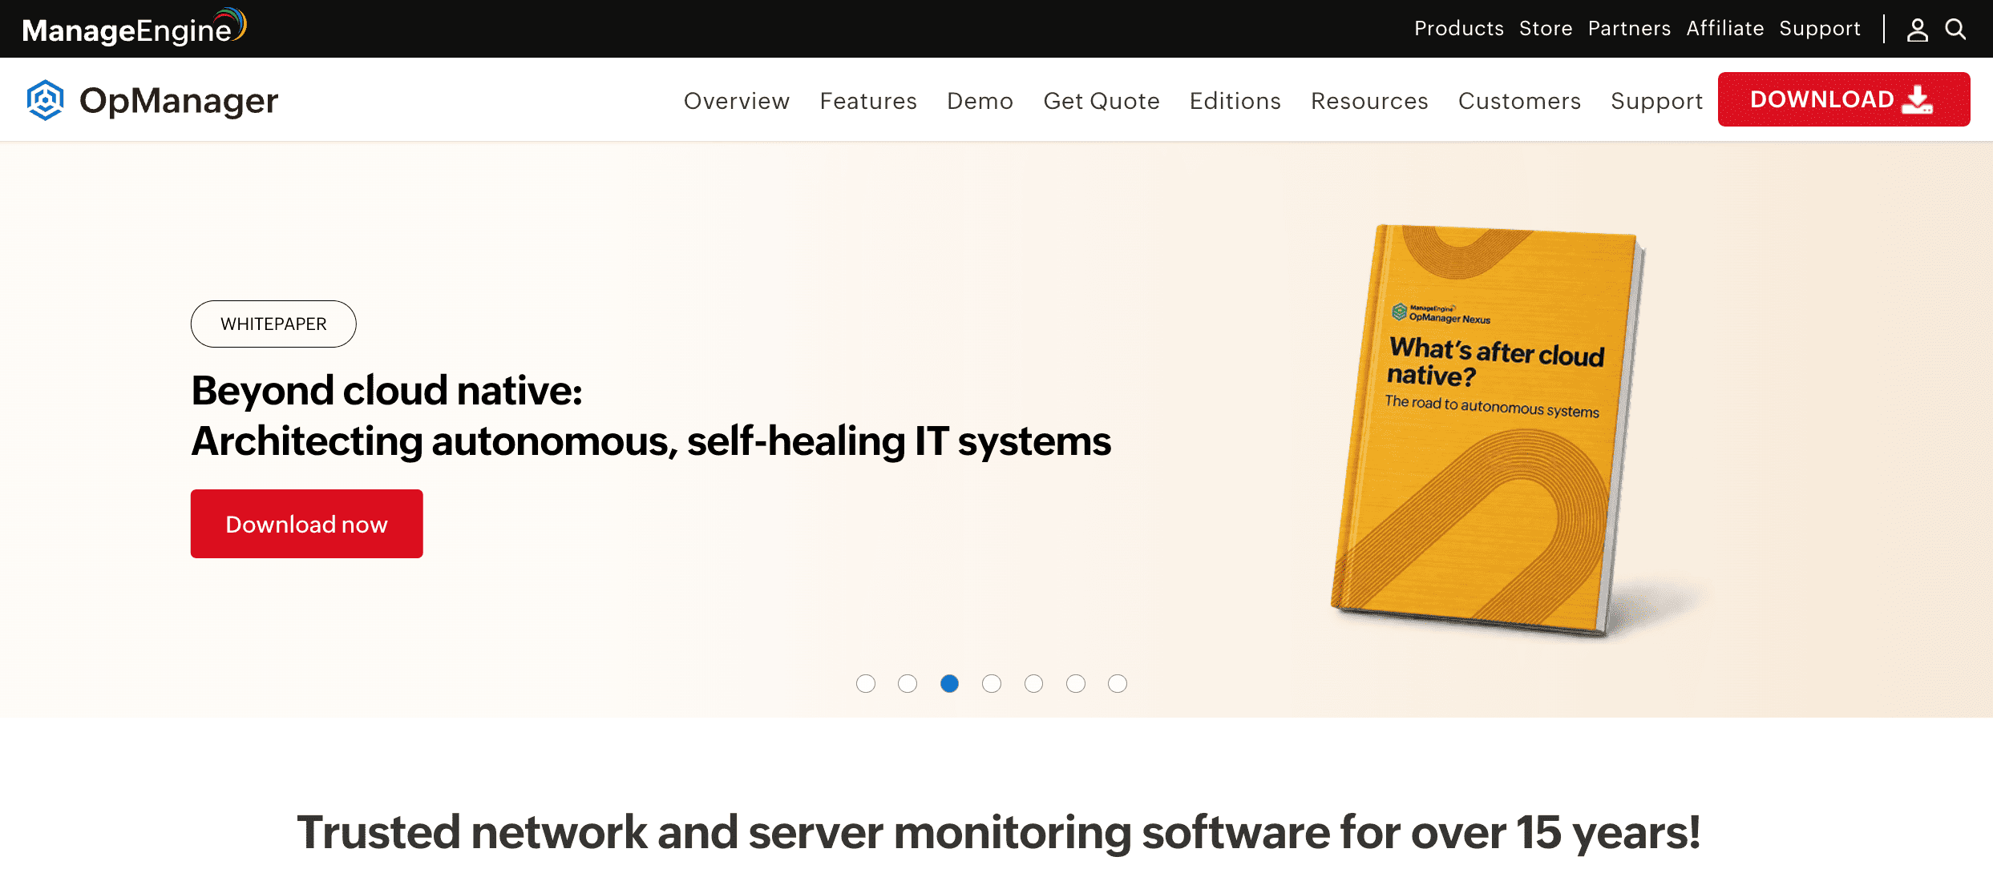The image size is (1993, 881).
Task: Click the OpManager hexagon logo icon
Action: pyautogui.click(x=46, y=100)
